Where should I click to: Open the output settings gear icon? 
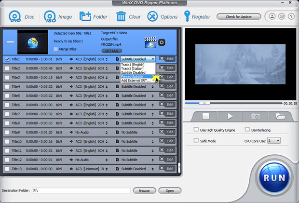point(162,42)
